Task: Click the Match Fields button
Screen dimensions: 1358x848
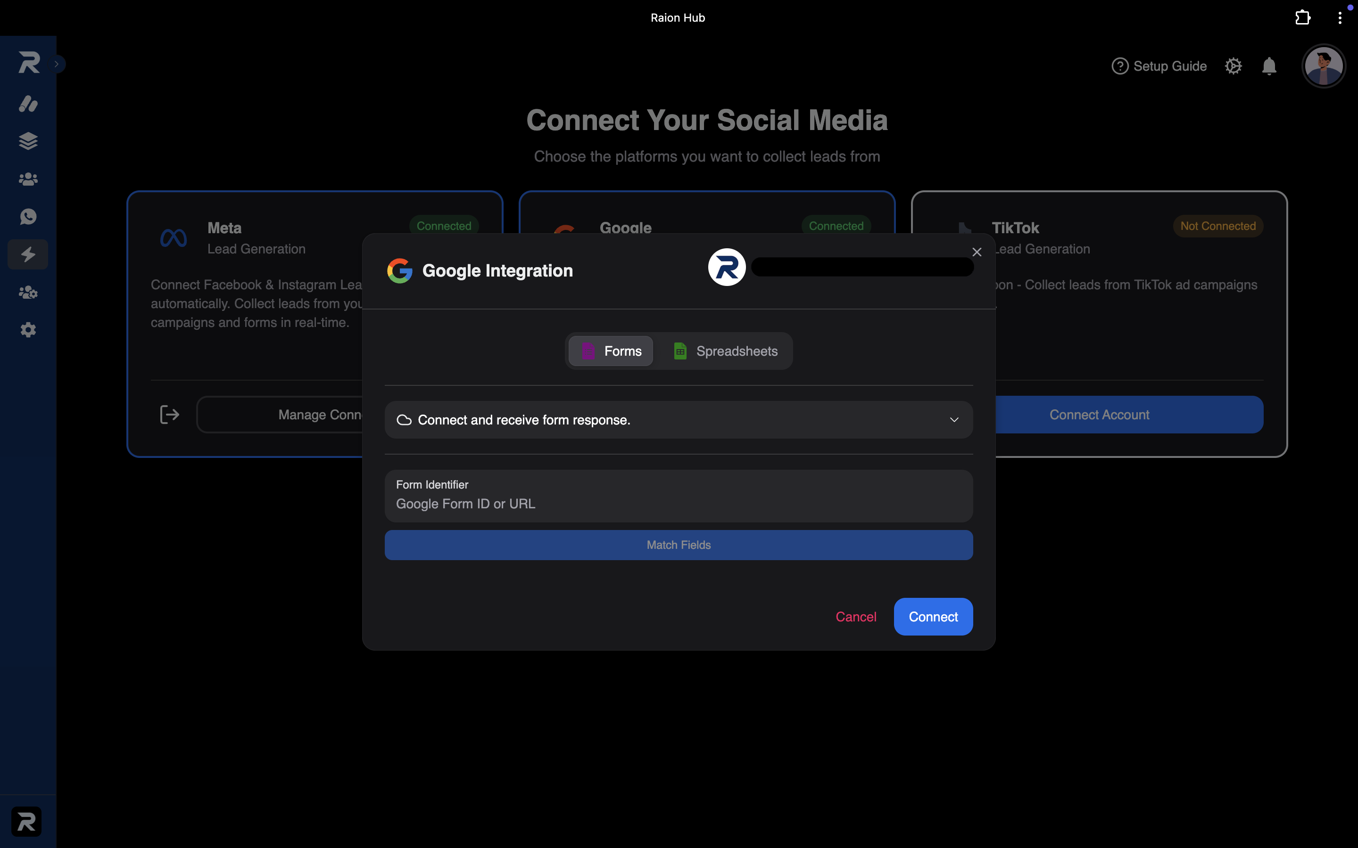Action: (x=679, y=545)
